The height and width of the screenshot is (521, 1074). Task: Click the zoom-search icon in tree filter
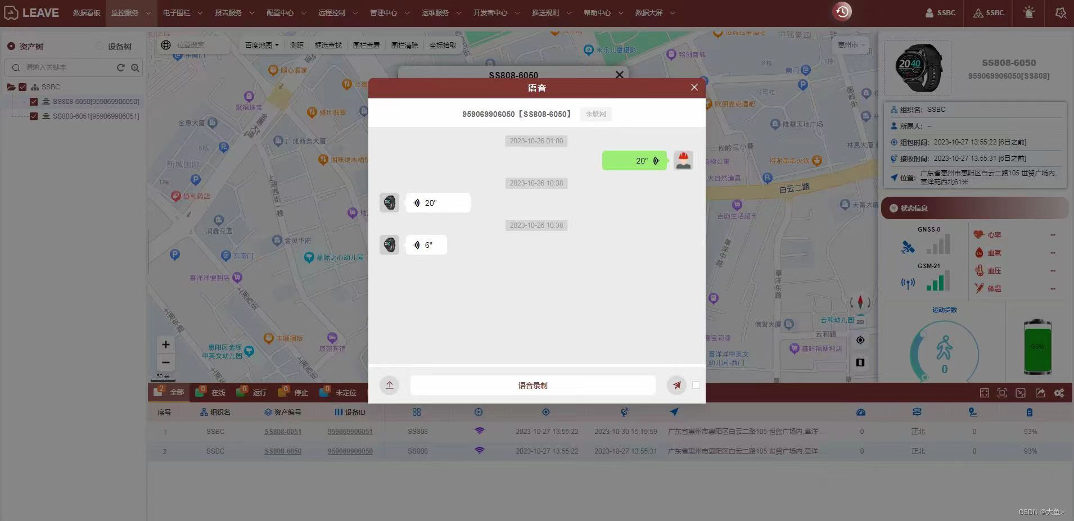[x=135, y=67]
